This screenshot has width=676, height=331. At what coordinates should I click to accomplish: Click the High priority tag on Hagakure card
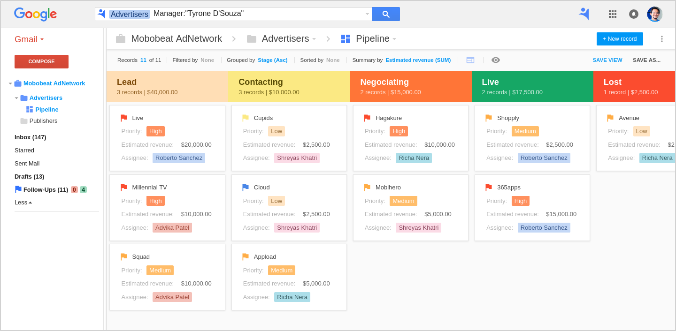point(399,131)
